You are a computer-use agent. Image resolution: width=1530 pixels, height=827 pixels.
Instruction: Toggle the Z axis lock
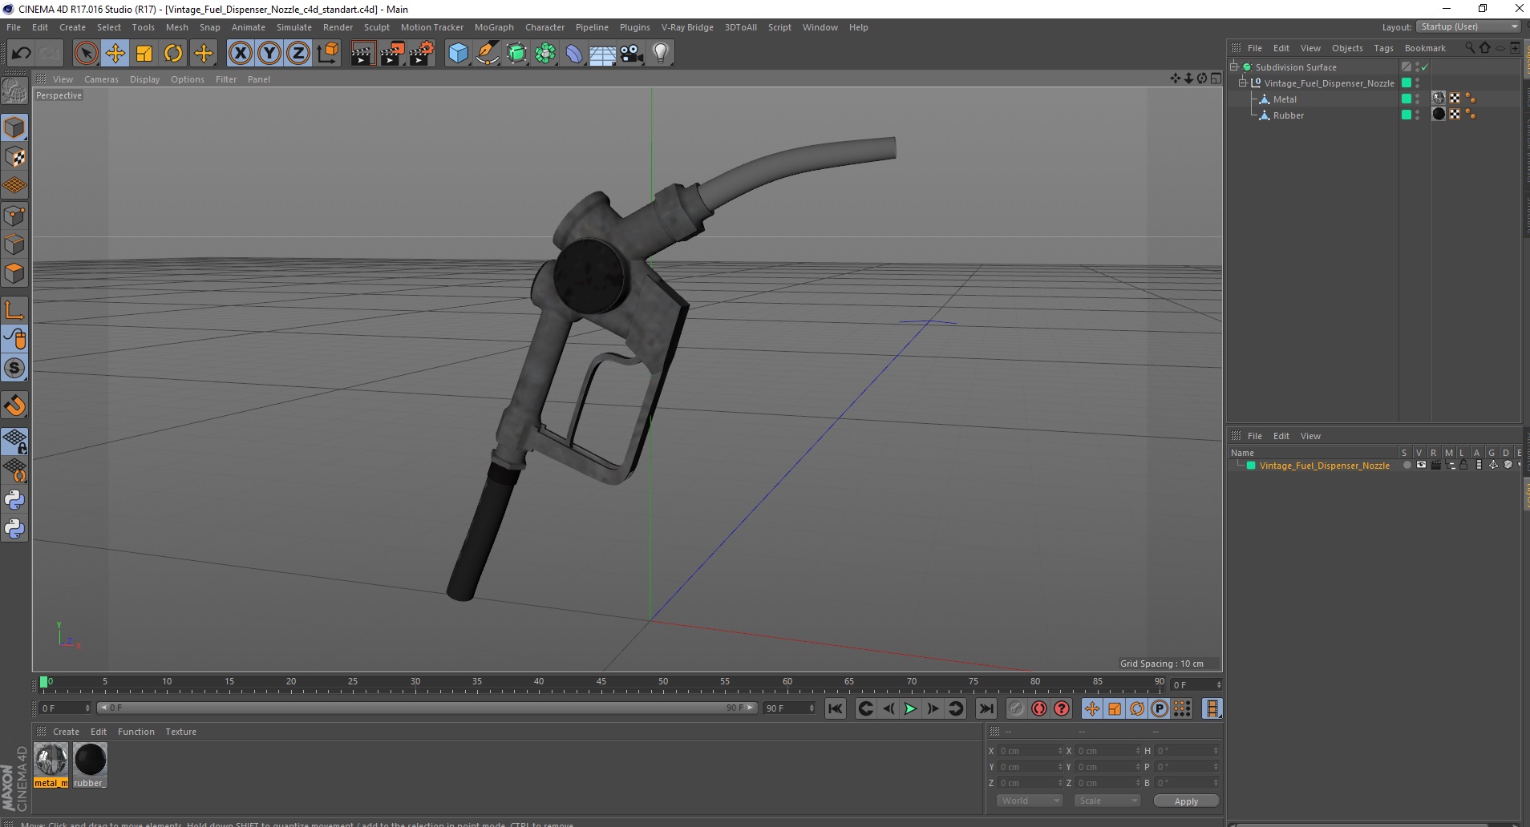click(298, 54)
